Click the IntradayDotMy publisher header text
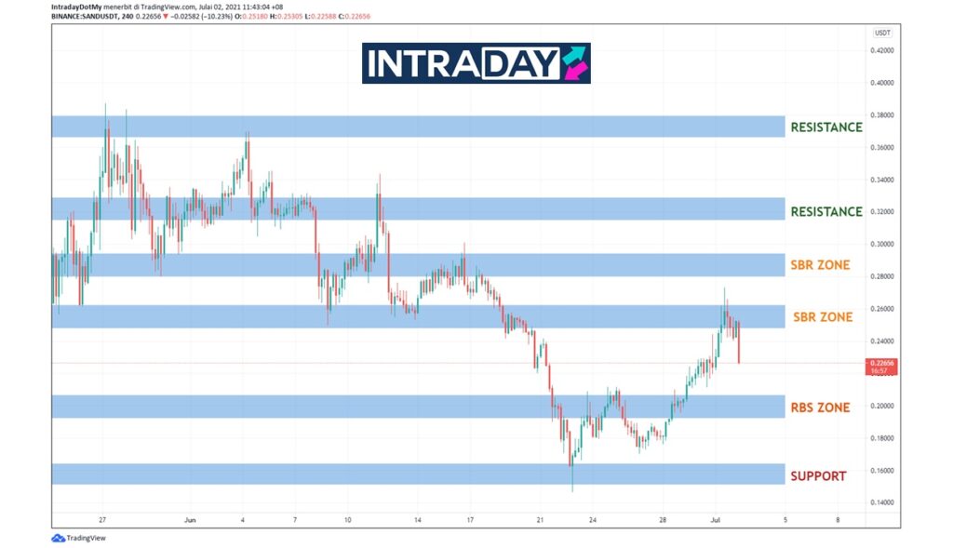The image size is (953, 548). coord(82,7)
